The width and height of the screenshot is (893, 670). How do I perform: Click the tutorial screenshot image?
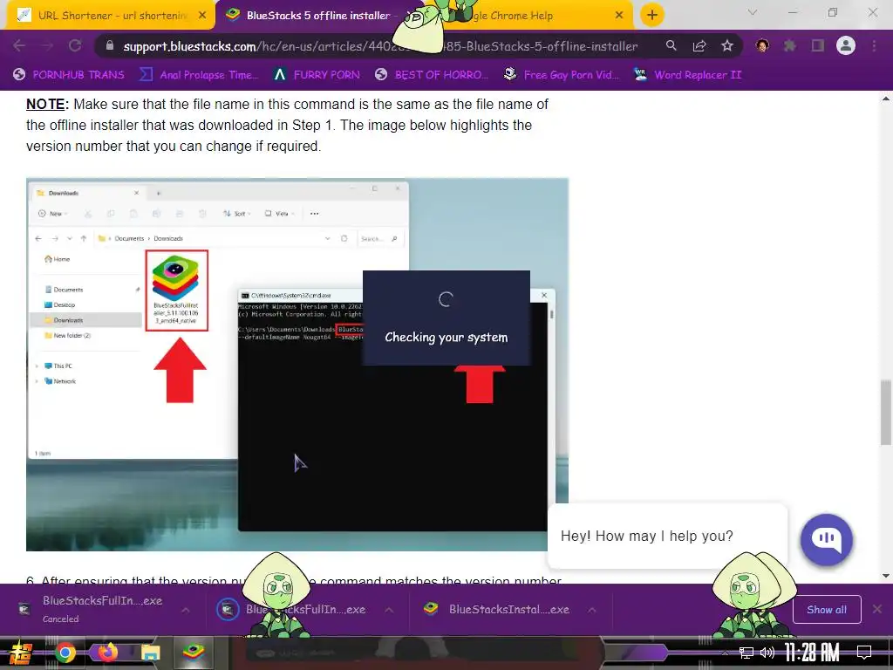click(297, 364)
